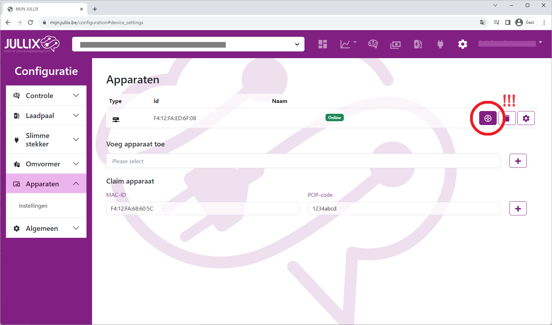Open the Gast profile button
Image resolution: width=552 pixels, height=325 pixels.
point(526,22)
